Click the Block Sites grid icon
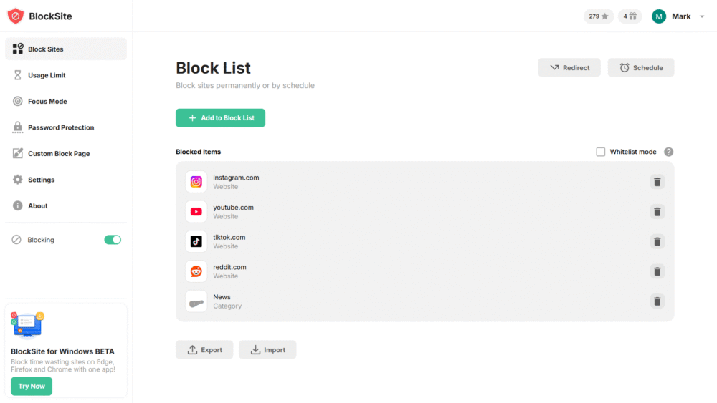The width and height of the screenshot is (717, 403). tap(18, 49)
